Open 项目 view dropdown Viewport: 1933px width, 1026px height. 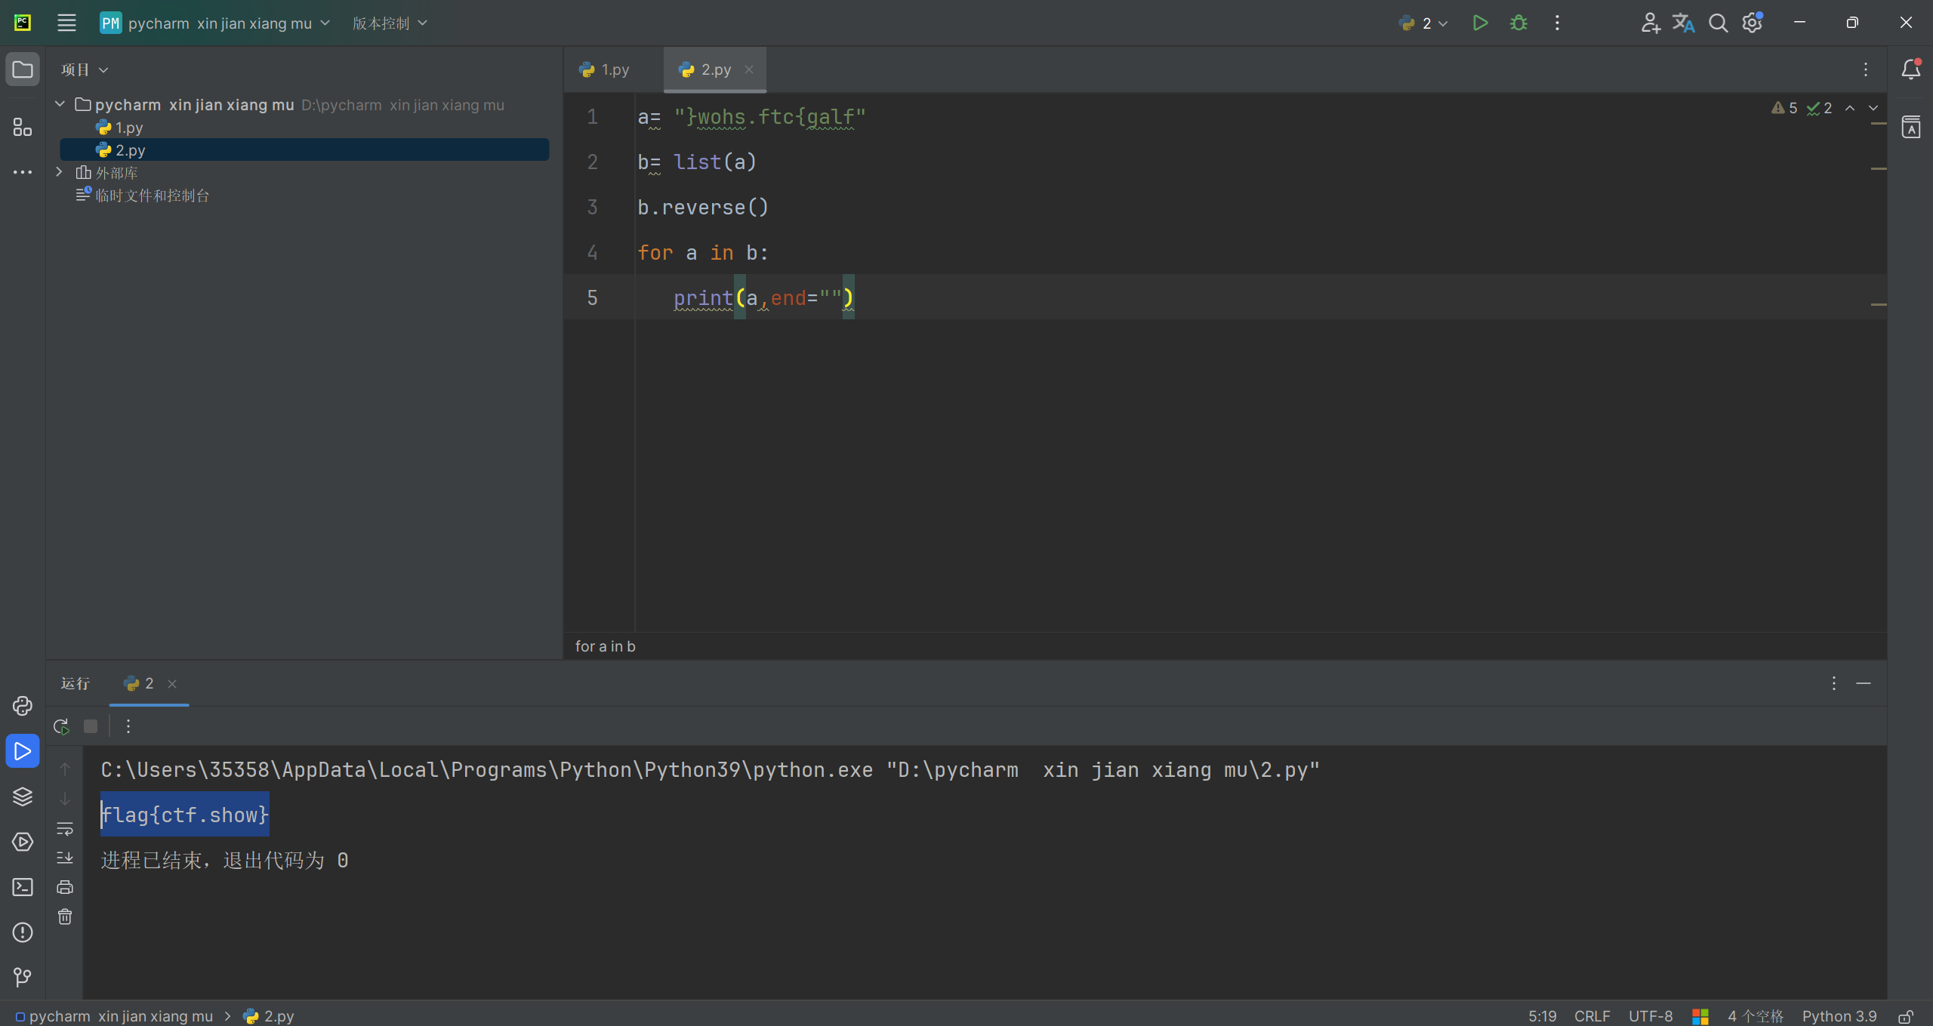click(85, 69)
